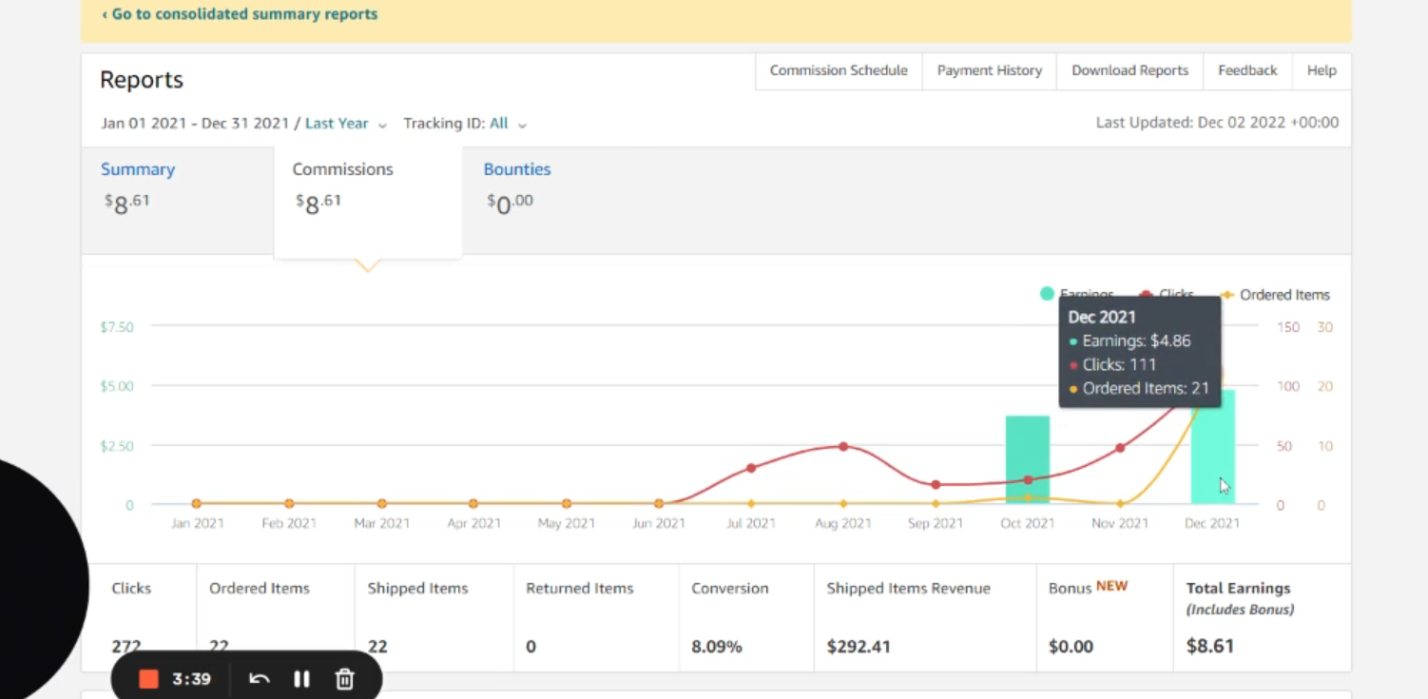Click the Dec 2021 earnings bar
Viewport: 1428px width, 699px height.
point(1212,447)
